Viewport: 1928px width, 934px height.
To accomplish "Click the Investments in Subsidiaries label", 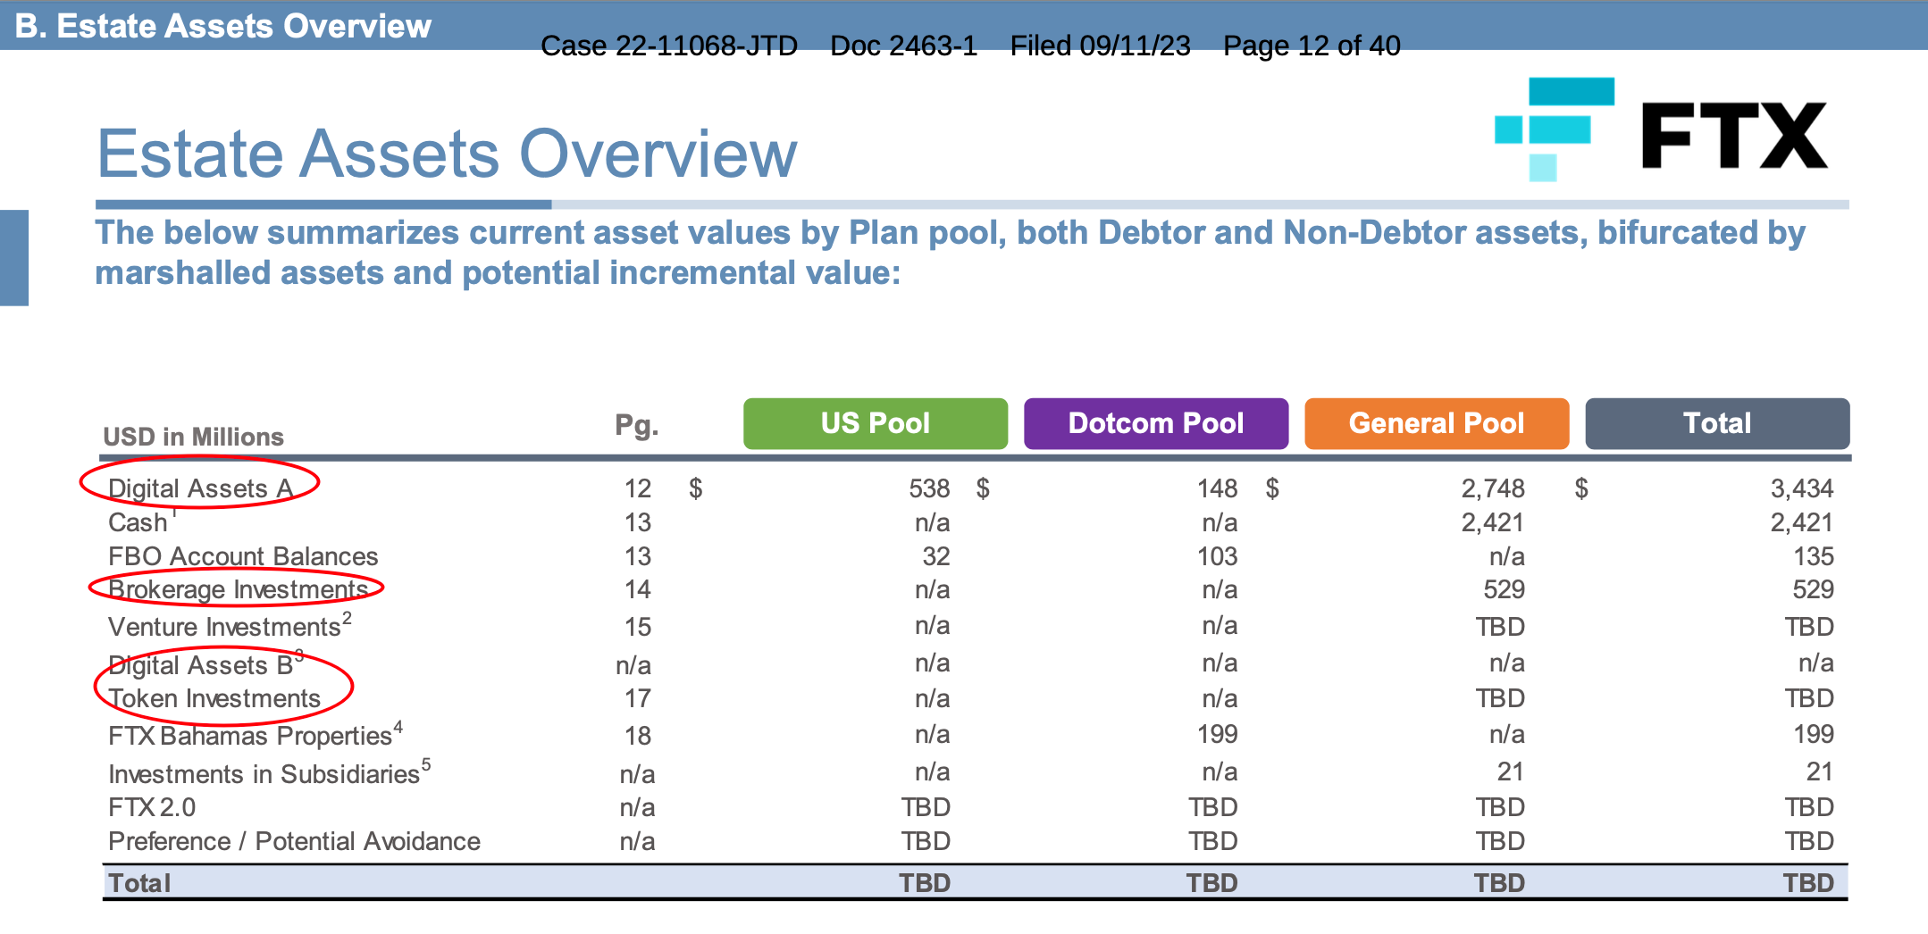I will pyautogui.click(x=264, y=773).
